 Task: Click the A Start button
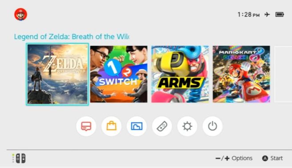click(x=272, y=158)
